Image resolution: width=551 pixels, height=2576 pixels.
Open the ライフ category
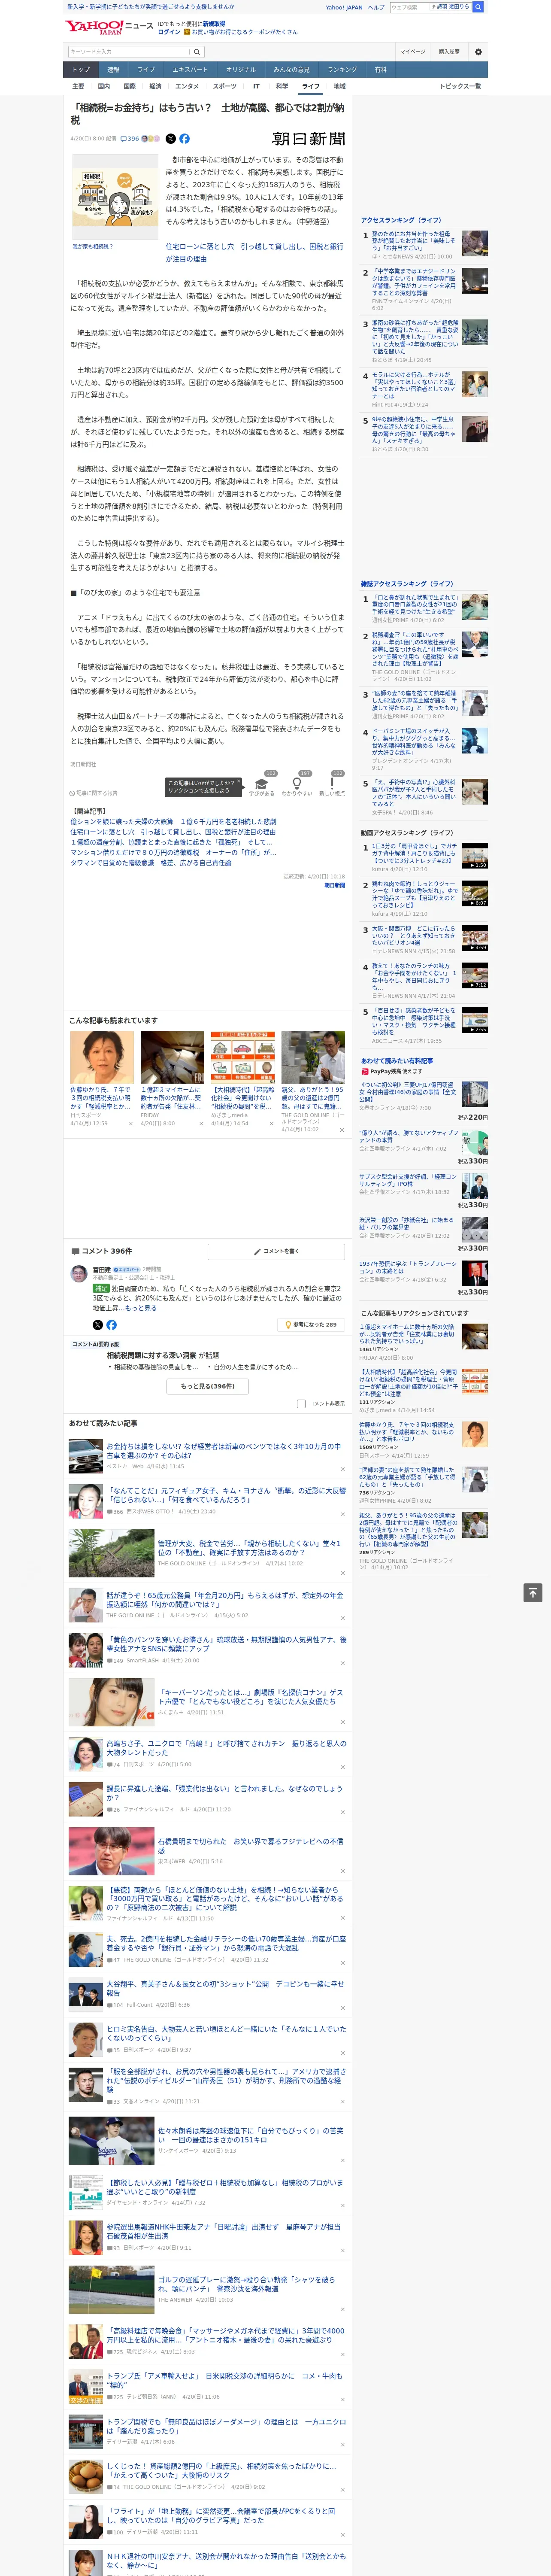311,87
